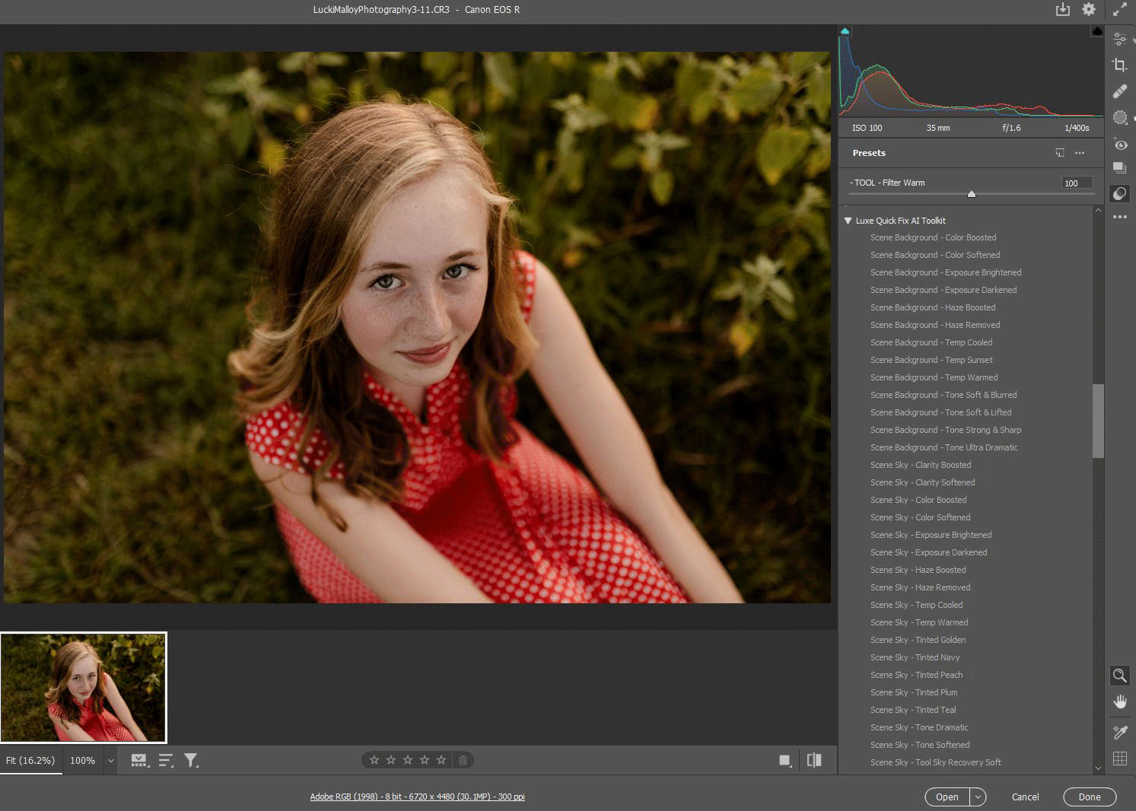Image resolution: width=1136 pixels, height=811 pixels.
Task: Toggle the grid overlay
Action: click(1119, 759)
